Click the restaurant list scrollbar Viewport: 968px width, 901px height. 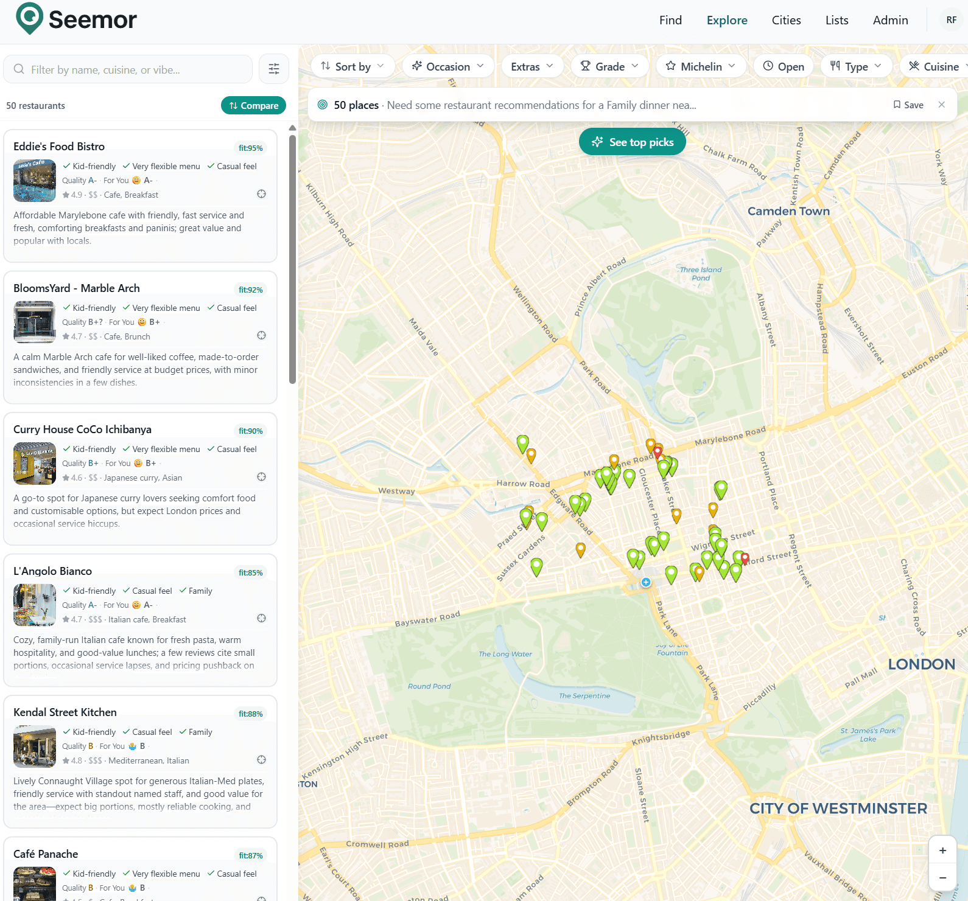292,259
